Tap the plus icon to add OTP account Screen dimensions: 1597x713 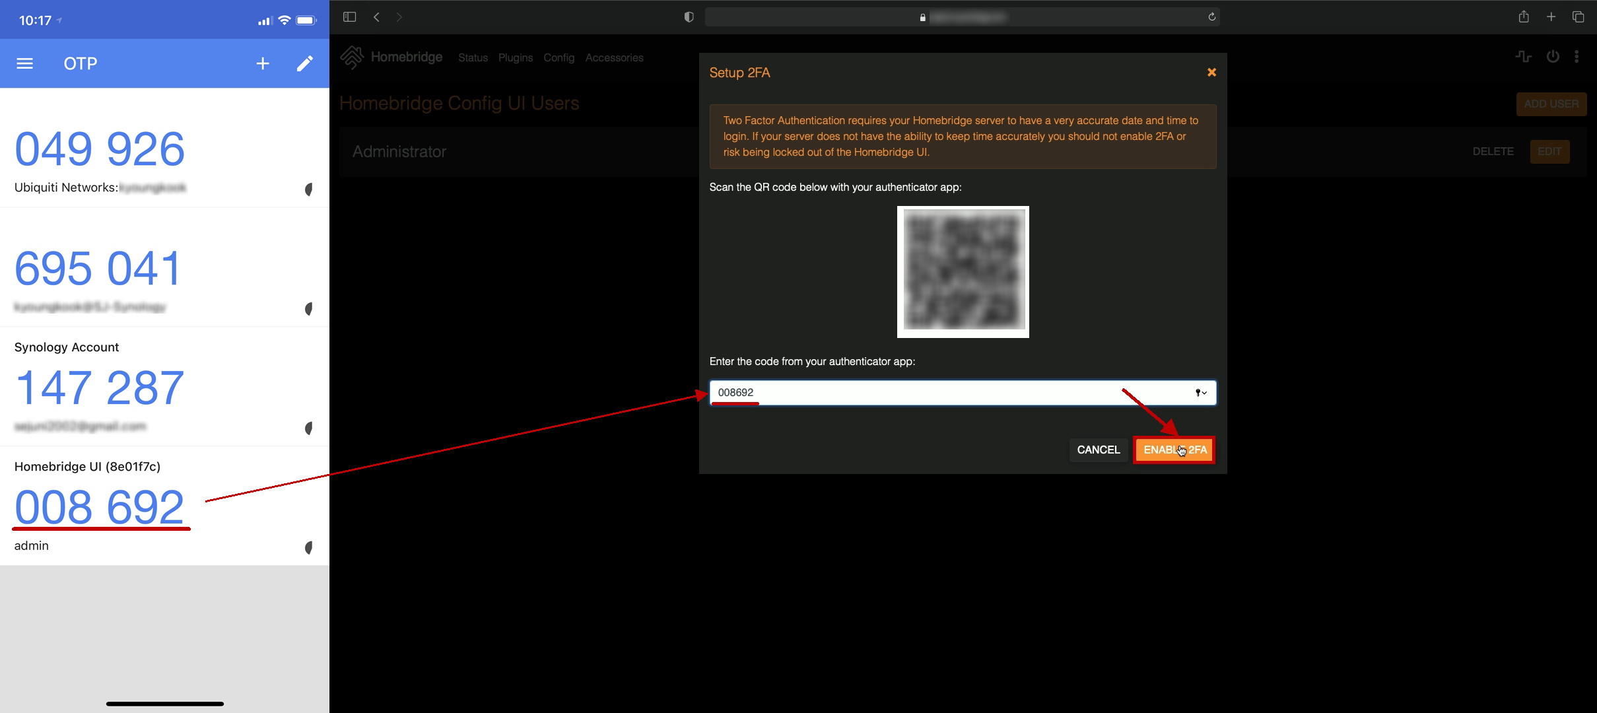click(x=263, y=63)
